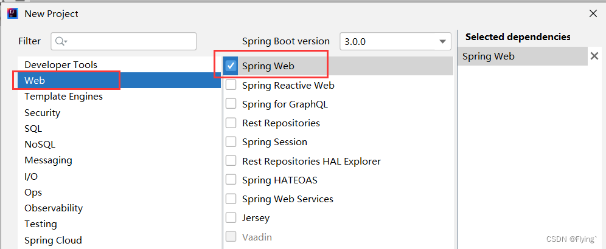Viewport: 606px width, 249px height.
Task: Uncheck the Spring Web checkbox
Action: (x=231, y=66)
